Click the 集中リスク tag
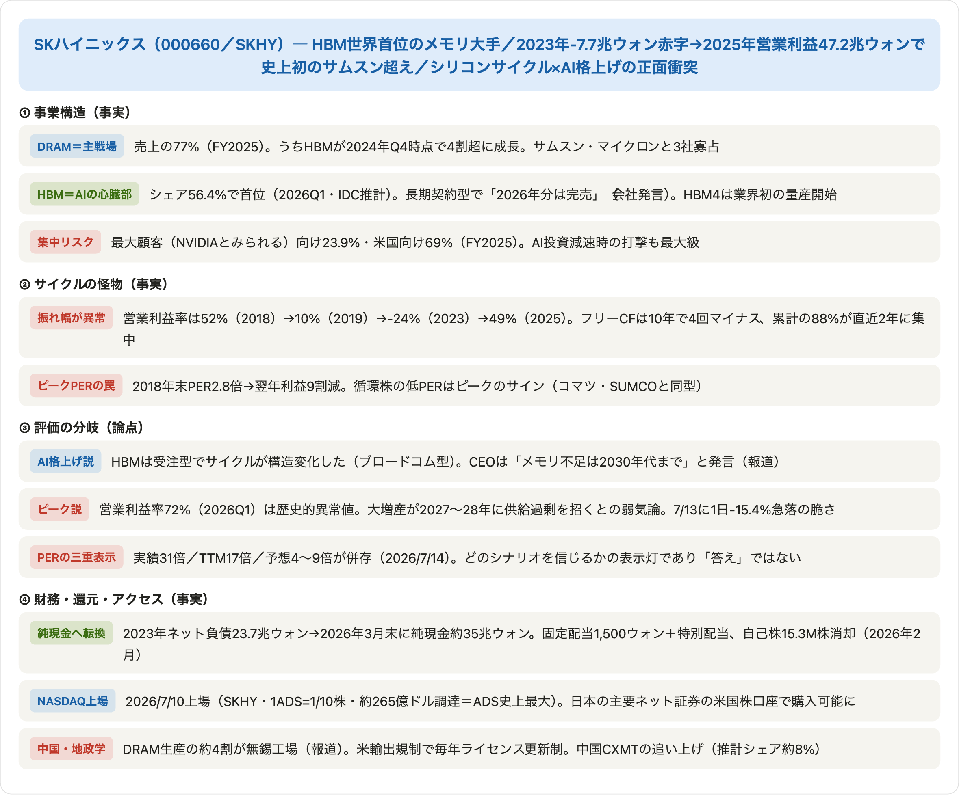Image resolution: width=959 pixels, height=795 pixels. click(x=65, y=242)
